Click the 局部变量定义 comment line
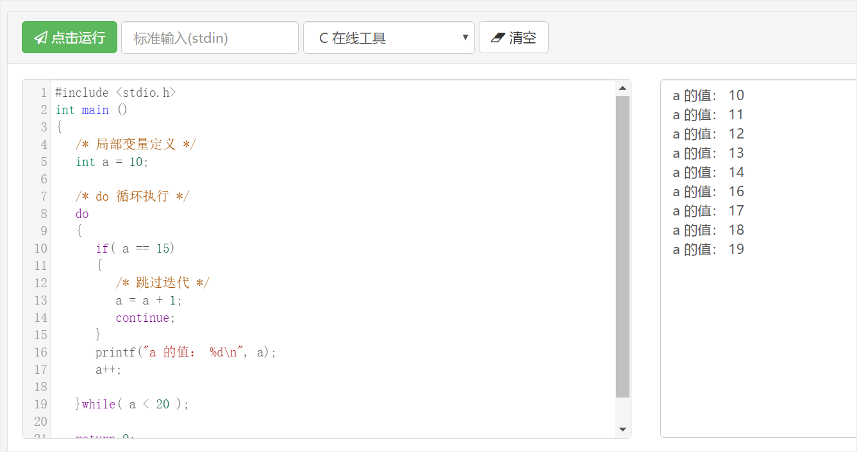The image size is (857, 452). coord(135,145)
